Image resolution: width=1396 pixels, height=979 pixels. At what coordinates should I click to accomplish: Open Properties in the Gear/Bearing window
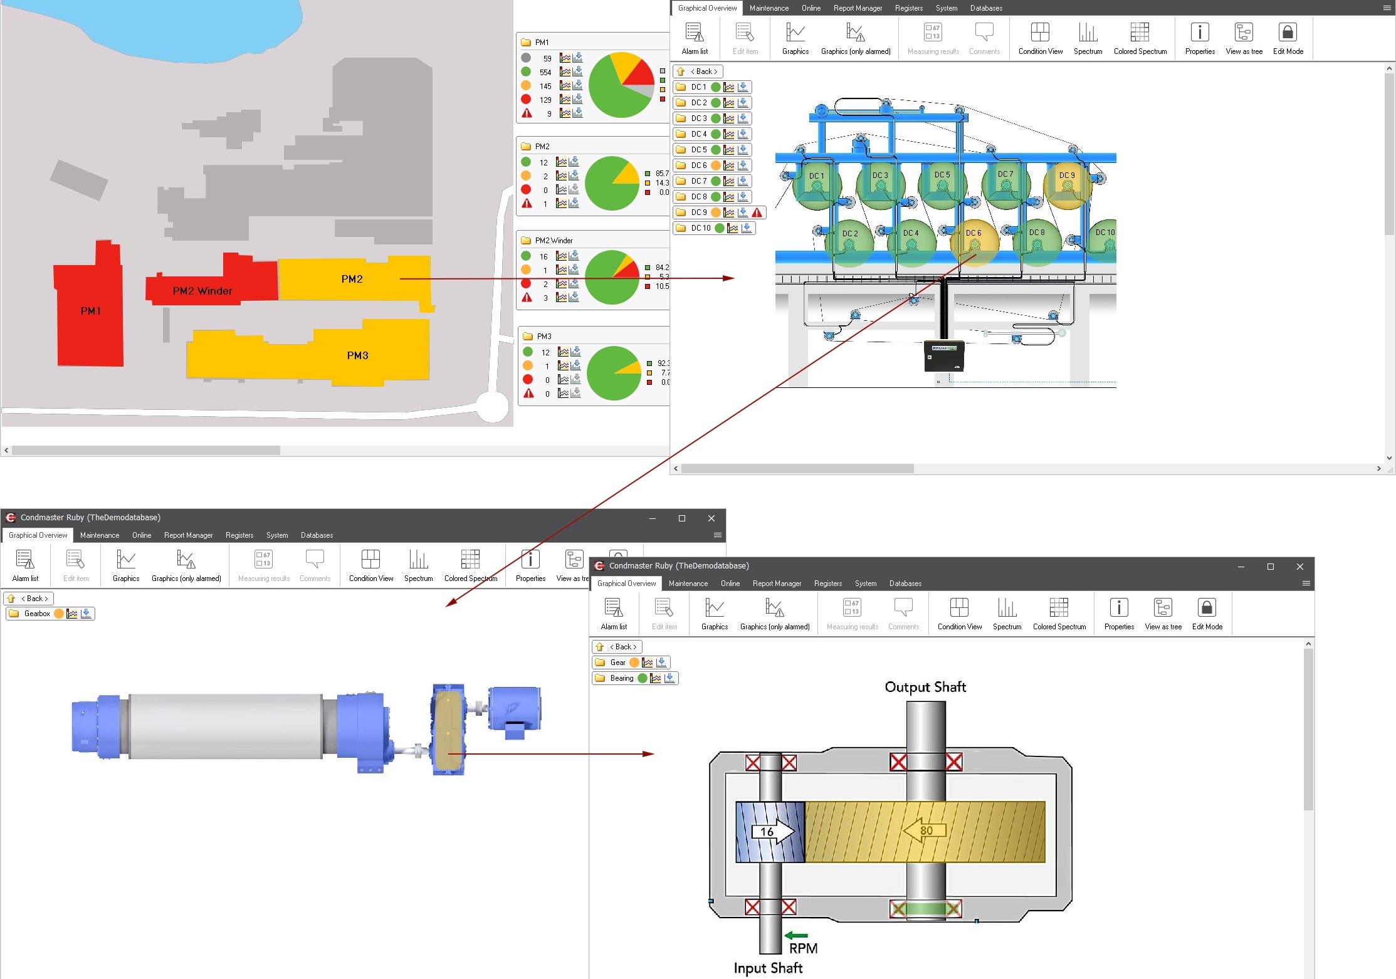[1119, 614]
